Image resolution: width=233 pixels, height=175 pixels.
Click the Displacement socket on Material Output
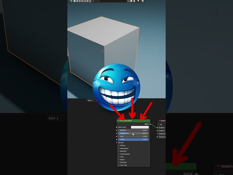157,134
